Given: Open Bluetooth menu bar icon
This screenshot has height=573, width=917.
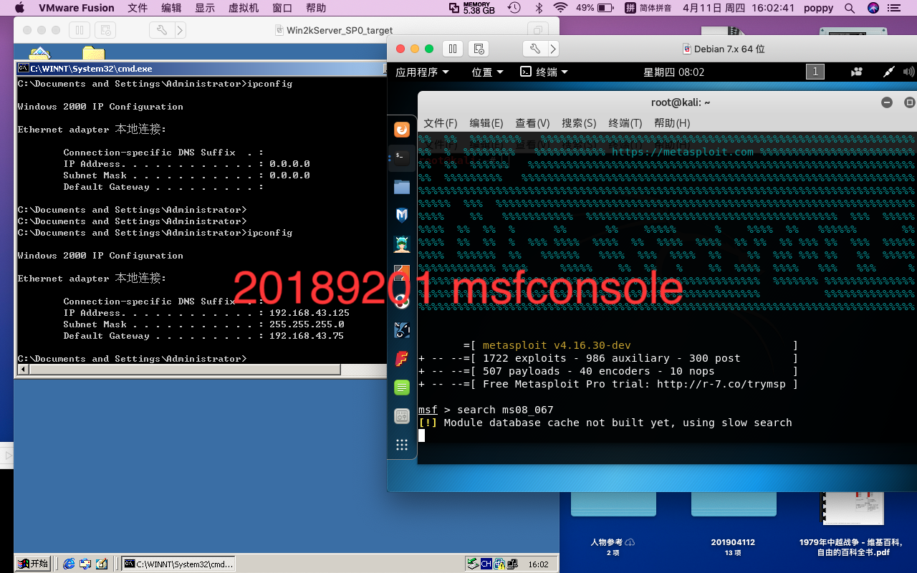Looking at the screenshot, I should pyautogui.click(x=539, y=8).
